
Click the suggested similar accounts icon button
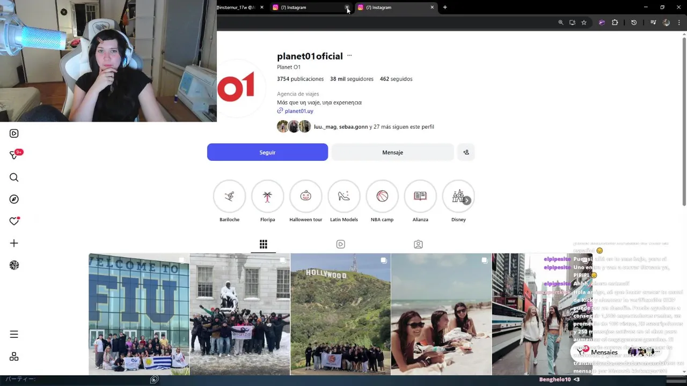coord(466,152)
